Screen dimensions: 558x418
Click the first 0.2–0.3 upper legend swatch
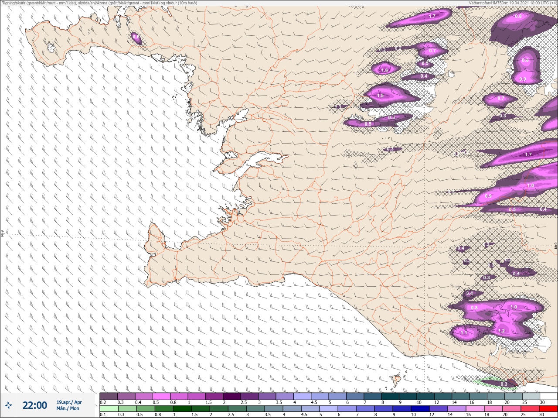tap(109, 396)
